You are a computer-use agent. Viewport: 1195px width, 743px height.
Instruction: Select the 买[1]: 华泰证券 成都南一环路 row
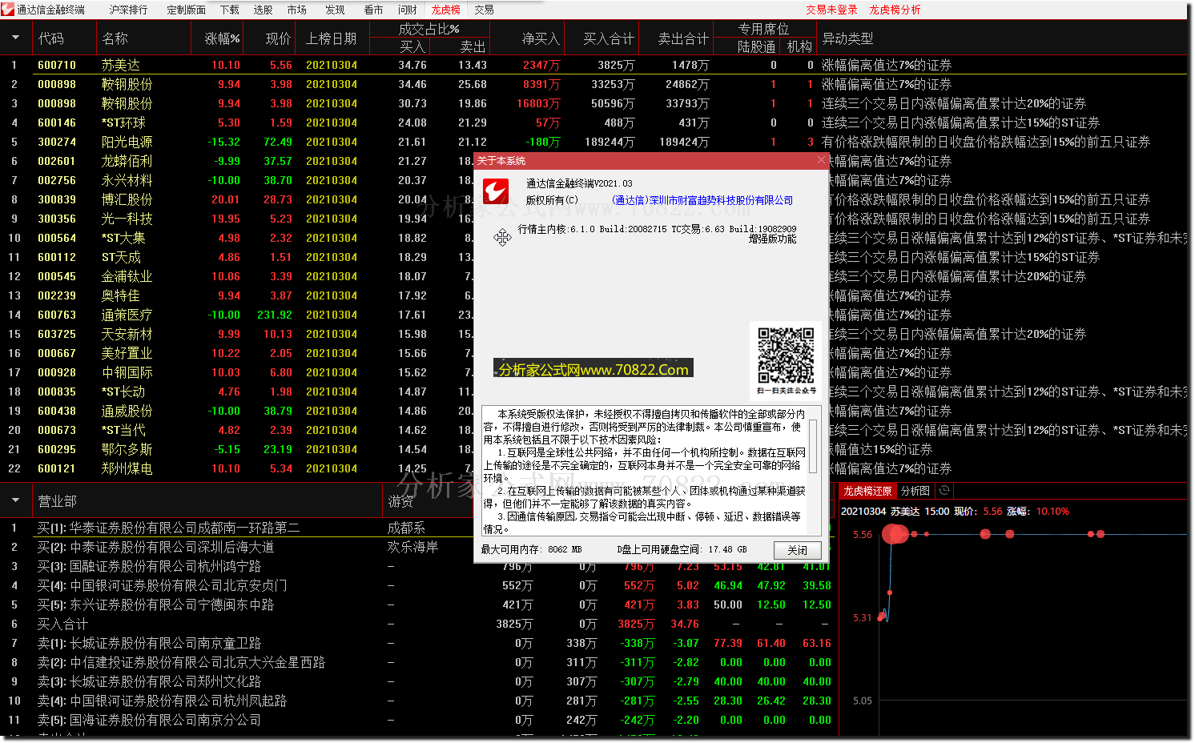168,528
